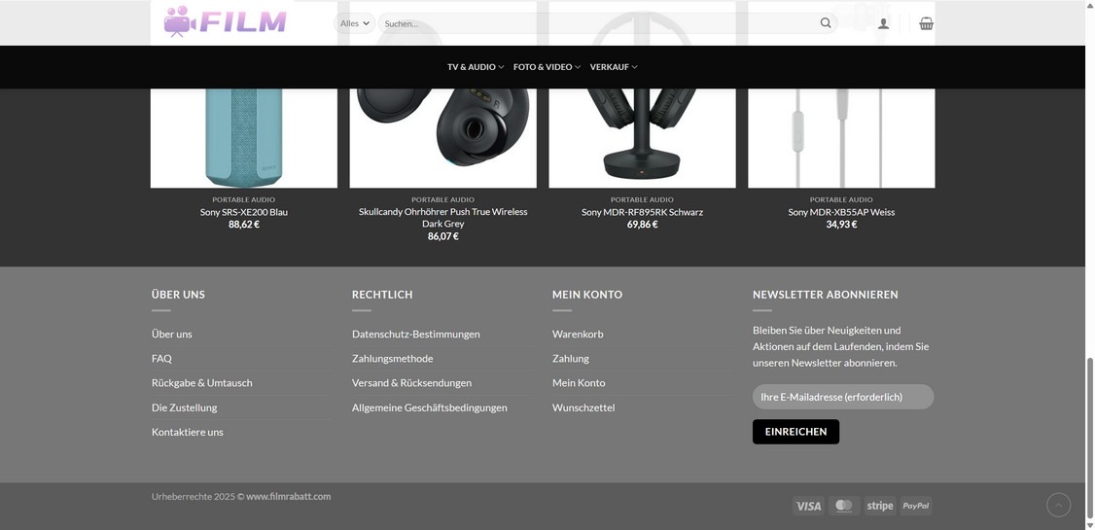Open the Alles category dropdown
This screenshot has width=1095, height=530.
[355, 23]
